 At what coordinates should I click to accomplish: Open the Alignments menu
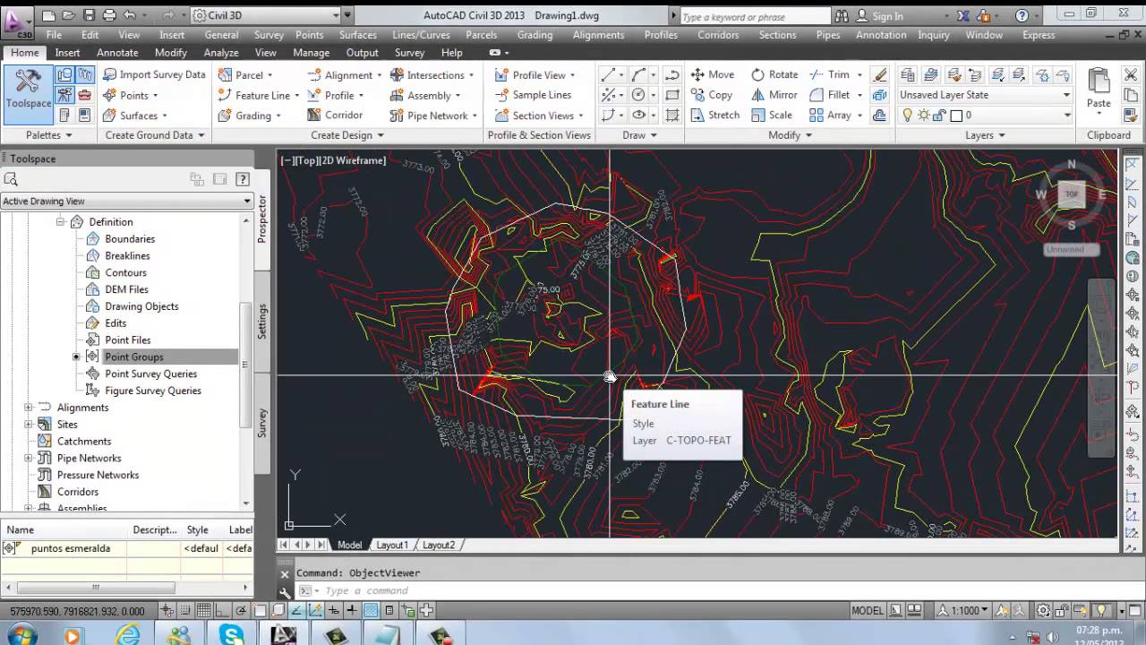[x=598, y=35]
